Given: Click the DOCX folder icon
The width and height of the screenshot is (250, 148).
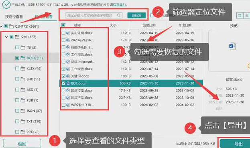Looking at the screenshot, I should pos(23,58).
